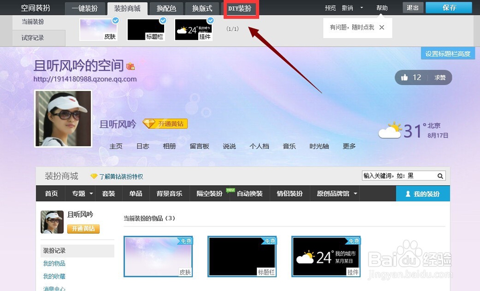Select the 装扮记录 sidebar heading
This screenshot has height=291, width=480.
coord(77,251)
